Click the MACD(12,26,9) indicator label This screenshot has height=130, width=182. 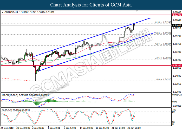coord(10,95)
